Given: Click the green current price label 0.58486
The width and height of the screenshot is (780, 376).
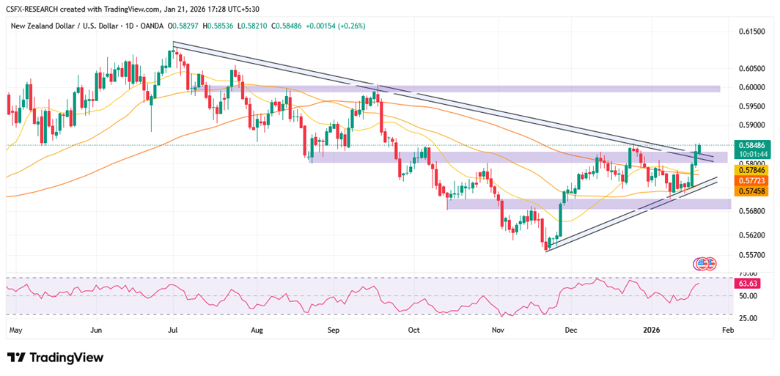Looking at the screenshot, I should [x=753, y=145].
